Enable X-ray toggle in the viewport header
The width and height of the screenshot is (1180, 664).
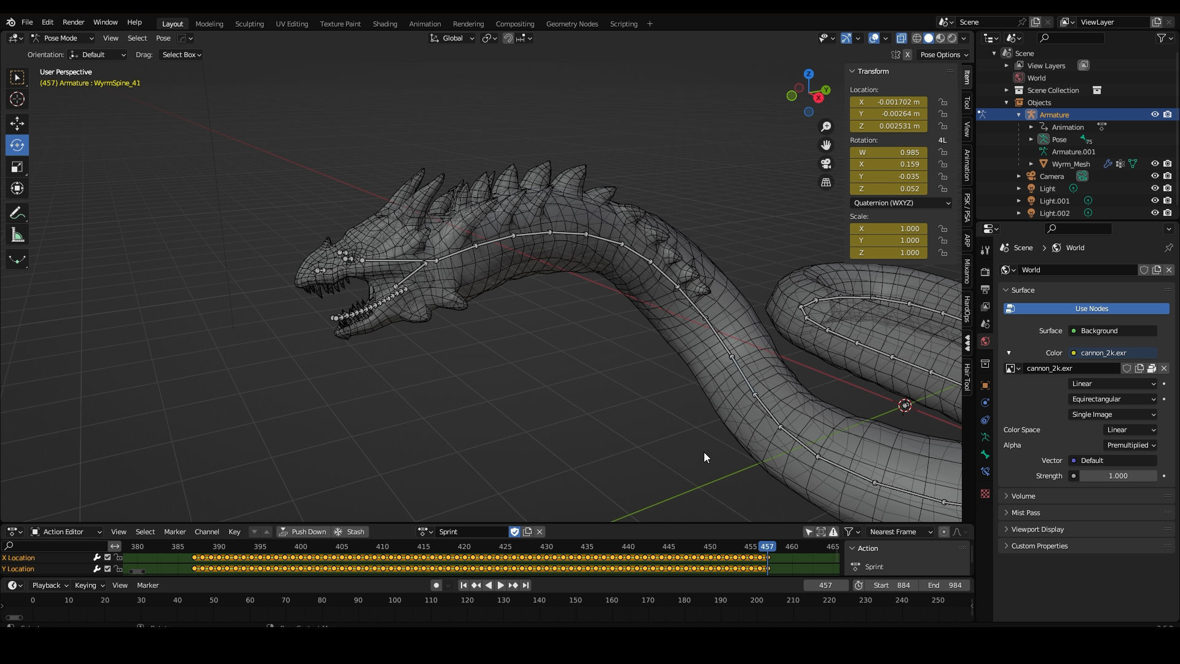(x=901, y=38)
